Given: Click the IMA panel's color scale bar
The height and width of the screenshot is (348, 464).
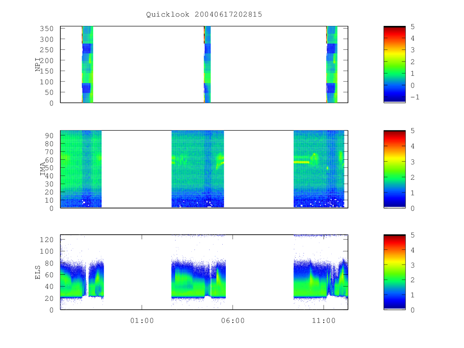Looking at the screenshot, I should (x=394, y=169).
